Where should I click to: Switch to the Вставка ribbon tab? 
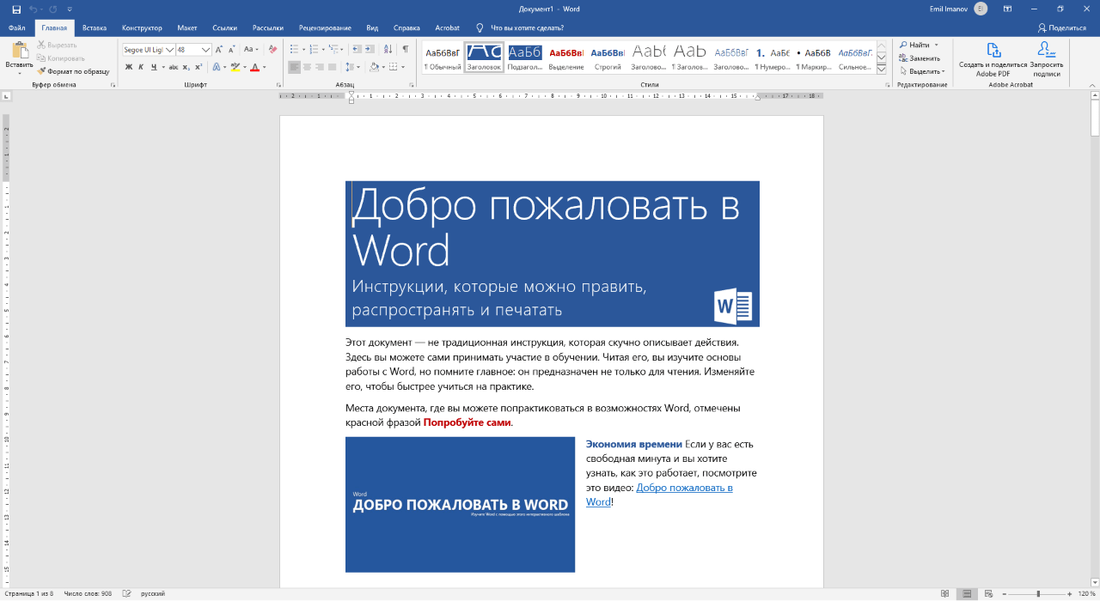point(95,27)
